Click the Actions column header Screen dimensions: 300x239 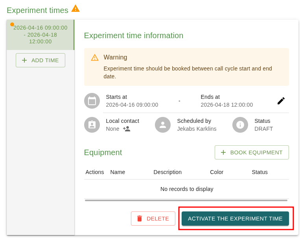point(95,172)
